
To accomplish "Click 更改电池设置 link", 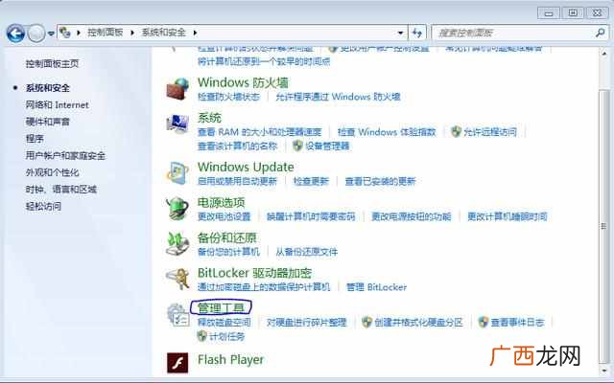I will (224, 216).
